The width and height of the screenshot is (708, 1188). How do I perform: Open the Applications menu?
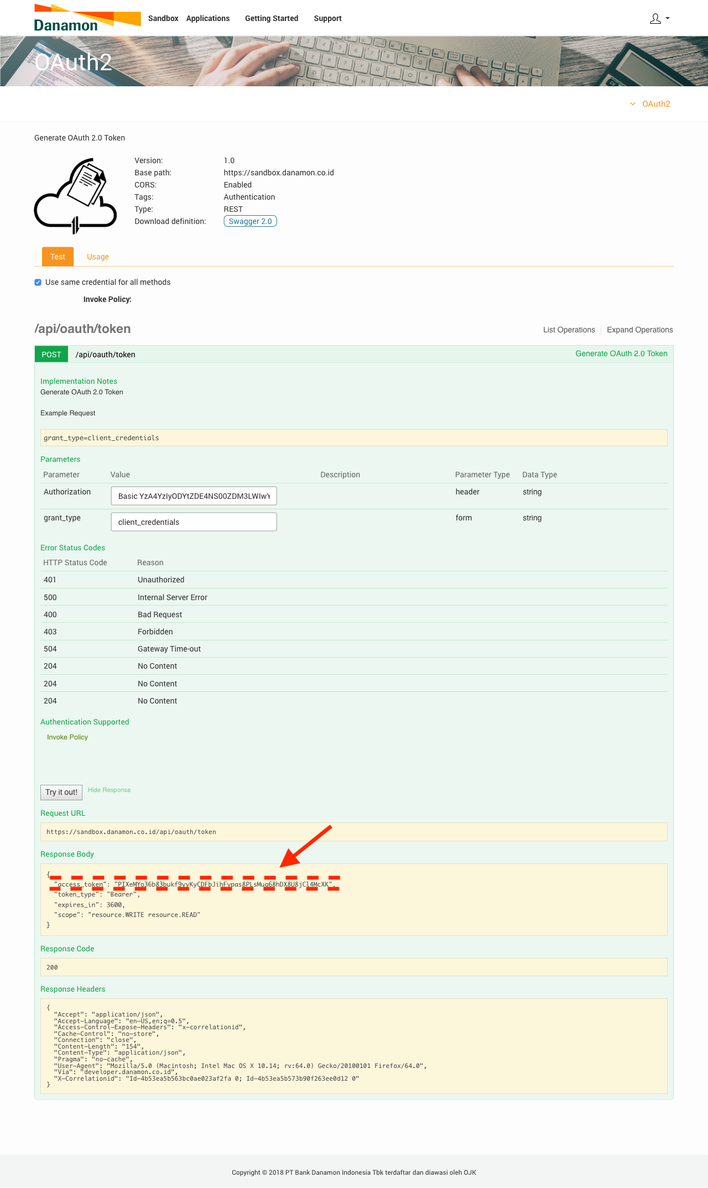coord(208,18)
